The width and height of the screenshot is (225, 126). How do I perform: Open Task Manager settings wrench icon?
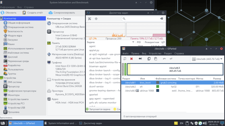tap(90, 19)
